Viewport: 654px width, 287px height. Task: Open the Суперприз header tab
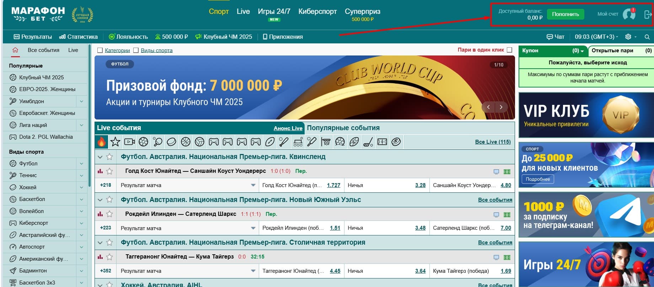pos(363,11)
